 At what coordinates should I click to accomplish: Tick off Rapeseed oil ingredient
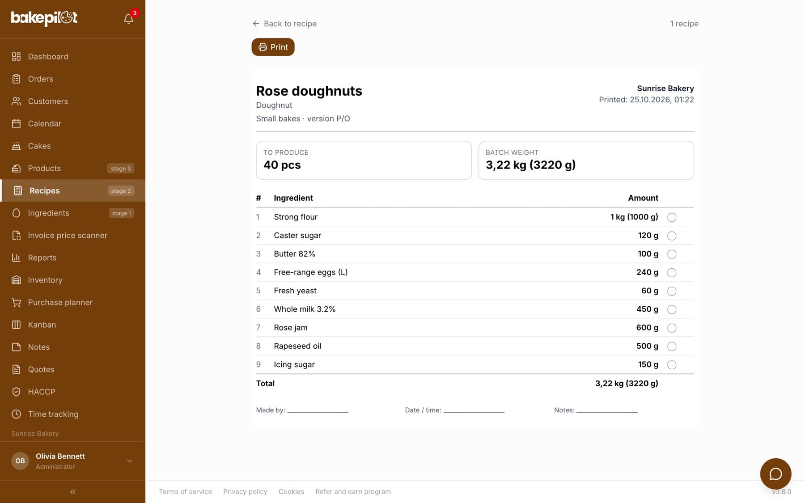coord(672,347)
